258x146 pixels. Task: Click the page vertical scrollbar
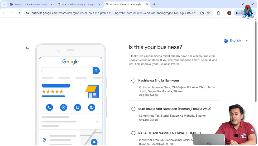tap(256, 61)
